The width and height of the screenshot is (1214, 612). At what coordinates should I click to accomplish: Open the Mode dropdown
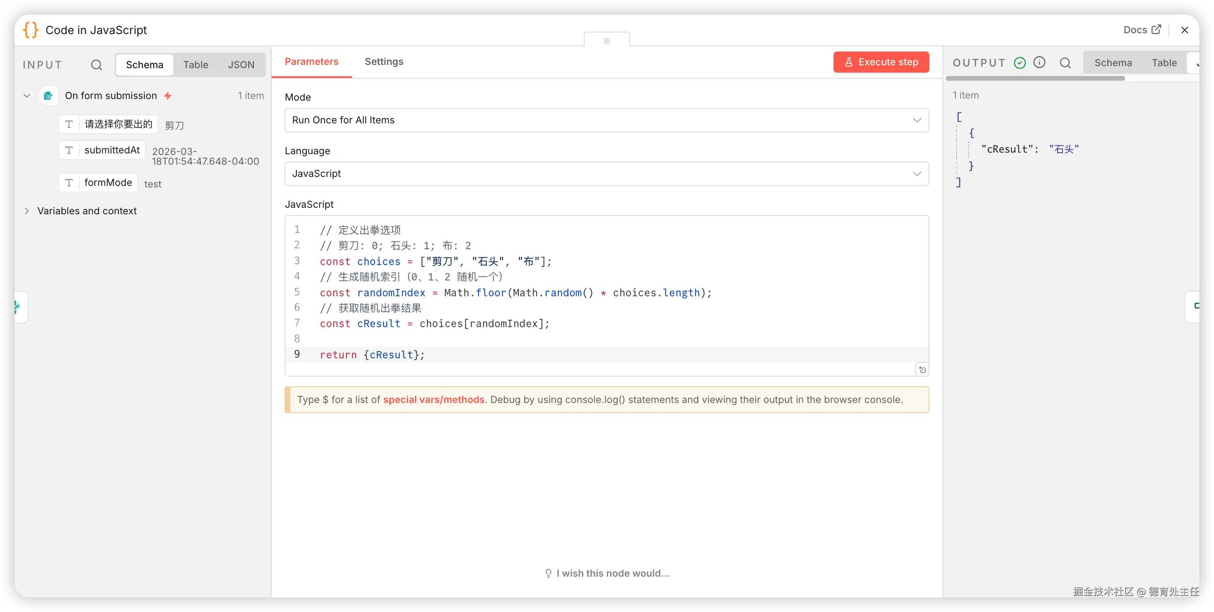(607, 120)
